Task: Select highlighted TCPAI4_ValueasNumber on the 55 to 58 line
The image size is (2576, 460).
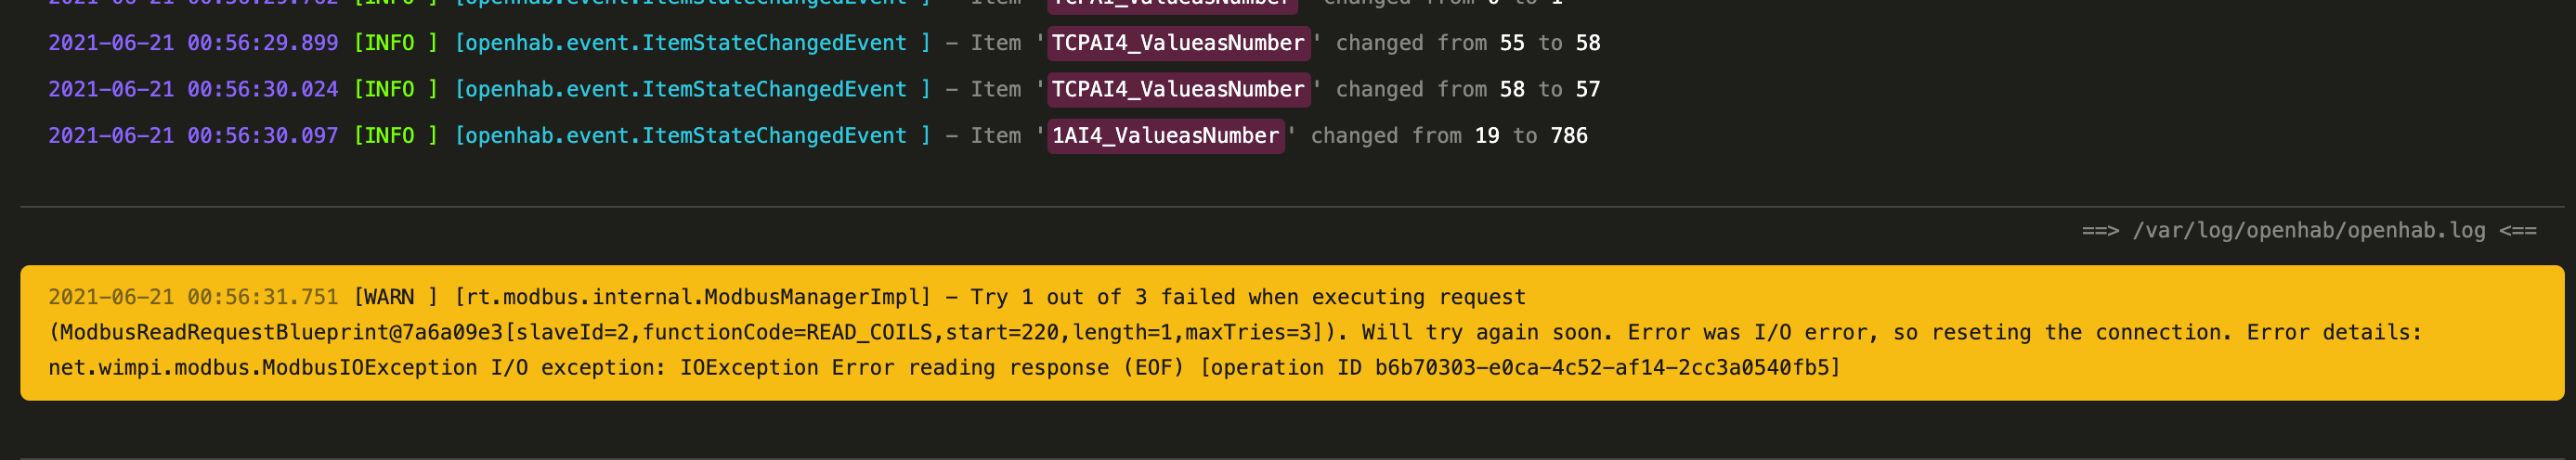Action: [x=1178, y=43]
